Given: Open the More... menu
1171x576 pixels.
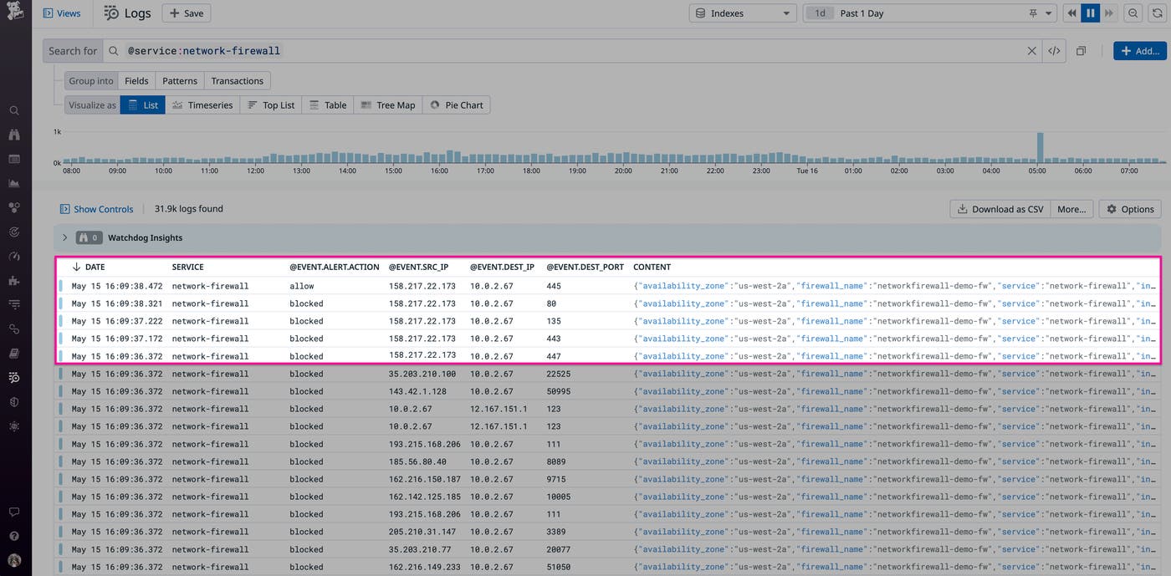Looking at the screenshot, I should point(1071,209).
